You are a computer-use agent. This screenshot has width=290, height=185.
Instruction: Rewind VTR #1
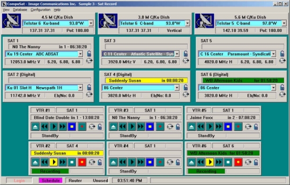(44, 127)
